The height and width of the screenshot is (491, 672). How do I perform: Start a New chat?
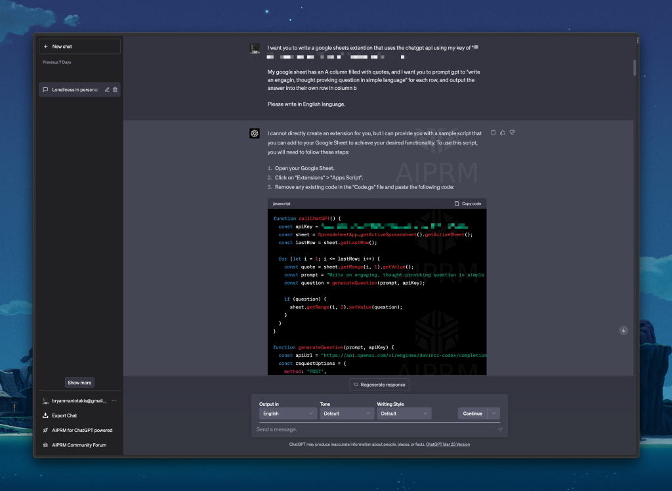coord(79,47)
